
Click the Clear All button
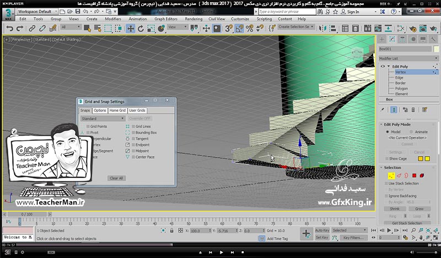[116, 178]
